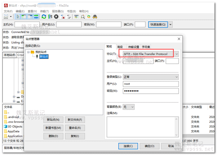
Task: Click the 新建书签(M) button
Action: click(53, 128)
